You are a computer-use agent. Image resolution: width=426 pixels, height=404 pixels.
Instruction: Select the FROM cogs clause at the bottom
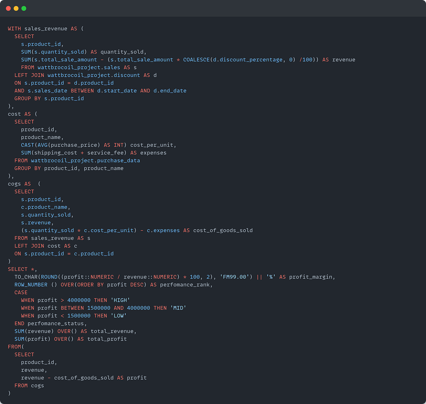tap(29, 385)
